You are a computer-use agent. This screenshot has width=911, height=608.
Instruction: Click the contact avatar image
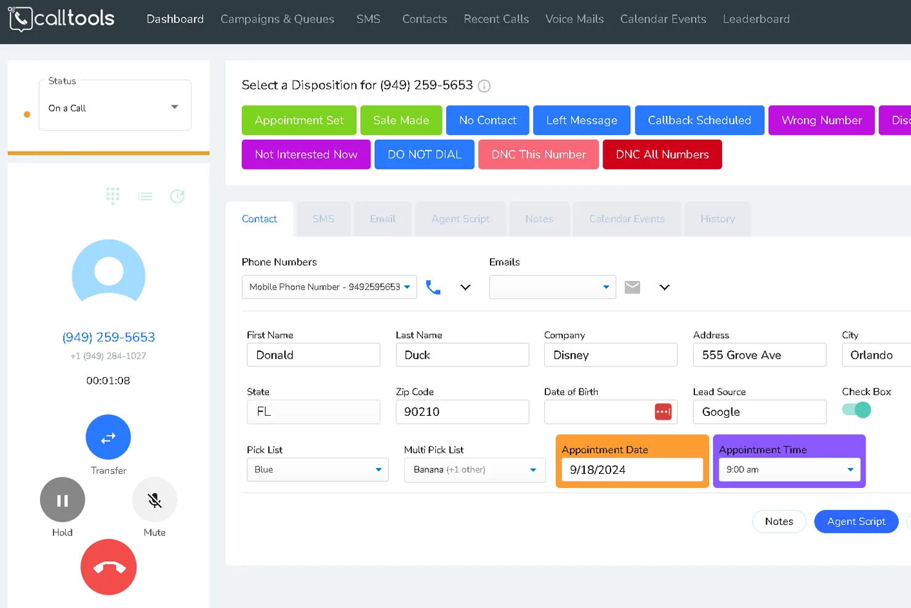(x=108, y=271)
